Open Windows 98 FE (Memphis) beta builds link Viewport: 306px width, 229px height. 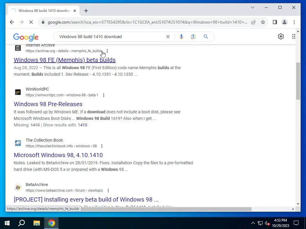[x=65, y=60]
